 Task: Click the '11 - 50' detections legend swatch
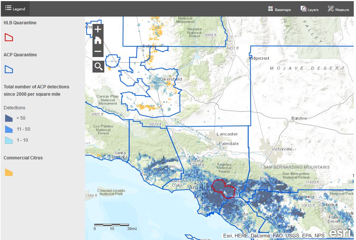point(9,129)
